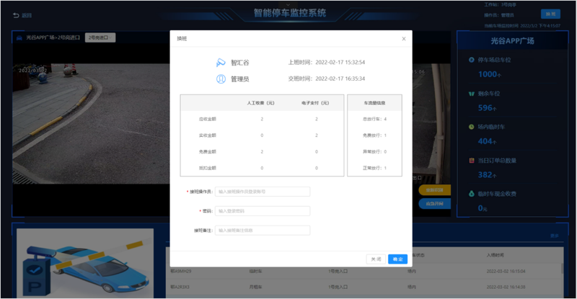
Task: Focus the 接班备注 remarks input field
Action: [x=263, y=231]
